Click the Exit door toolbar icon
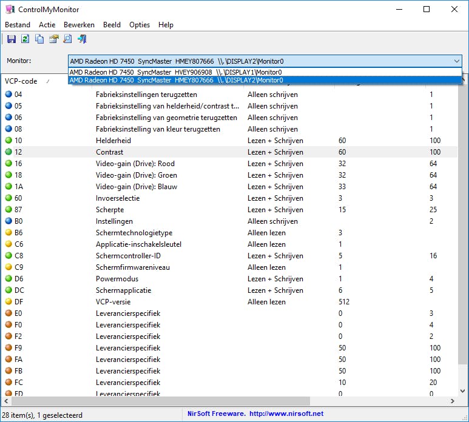The width and height of the screenshot is (469, 422). (x=82, y=39)
